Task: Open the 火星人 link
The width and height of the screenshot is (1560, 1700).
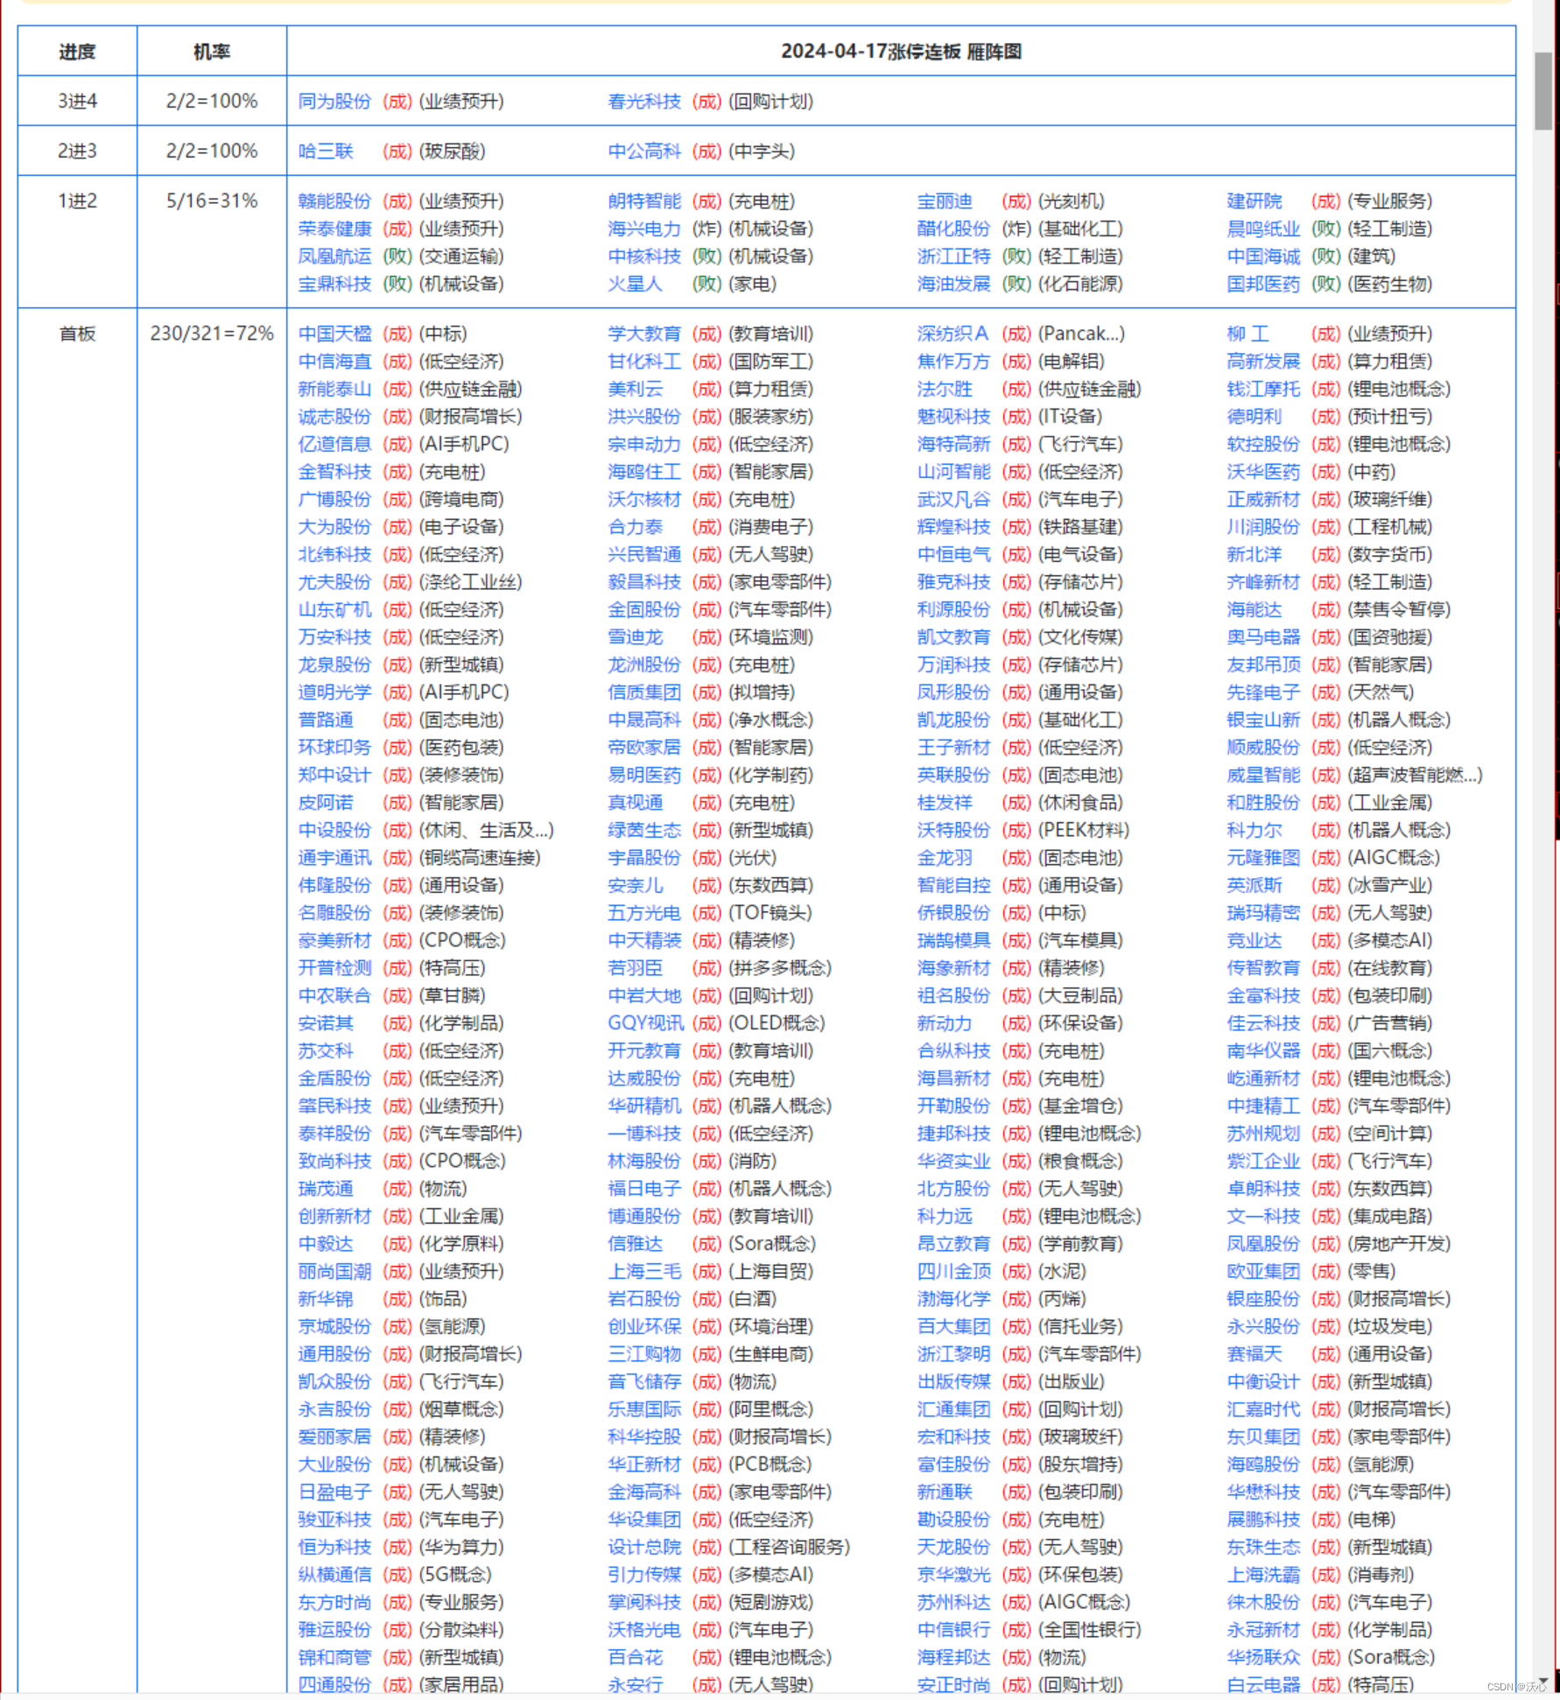Action: click(635, 284)
